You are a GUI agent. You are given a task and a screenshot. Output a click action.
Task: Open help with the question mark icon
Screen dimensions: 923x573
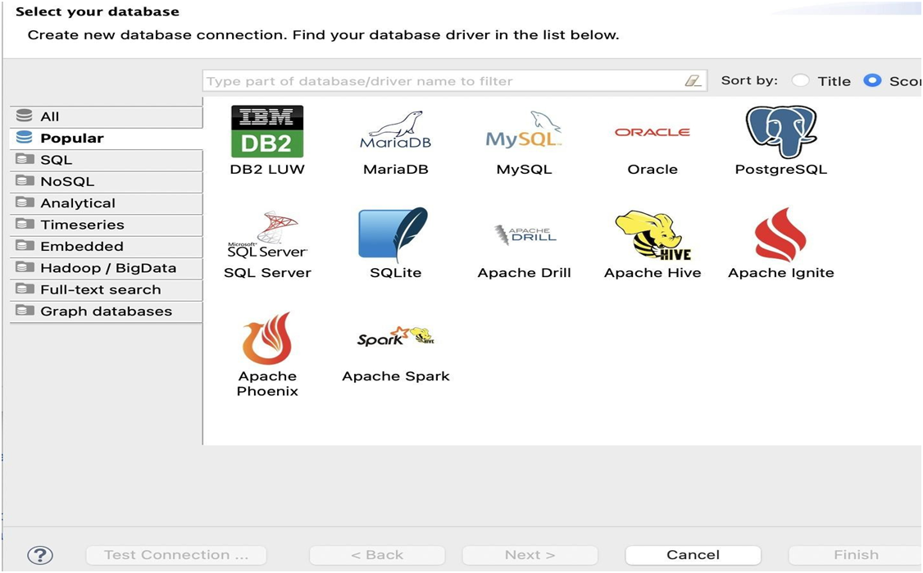click(x=40, y=555)
